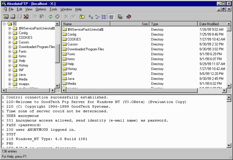Expand the COOKIES tree node
The width and height of the screenshot is (233, 160).
tap(10, 38)
